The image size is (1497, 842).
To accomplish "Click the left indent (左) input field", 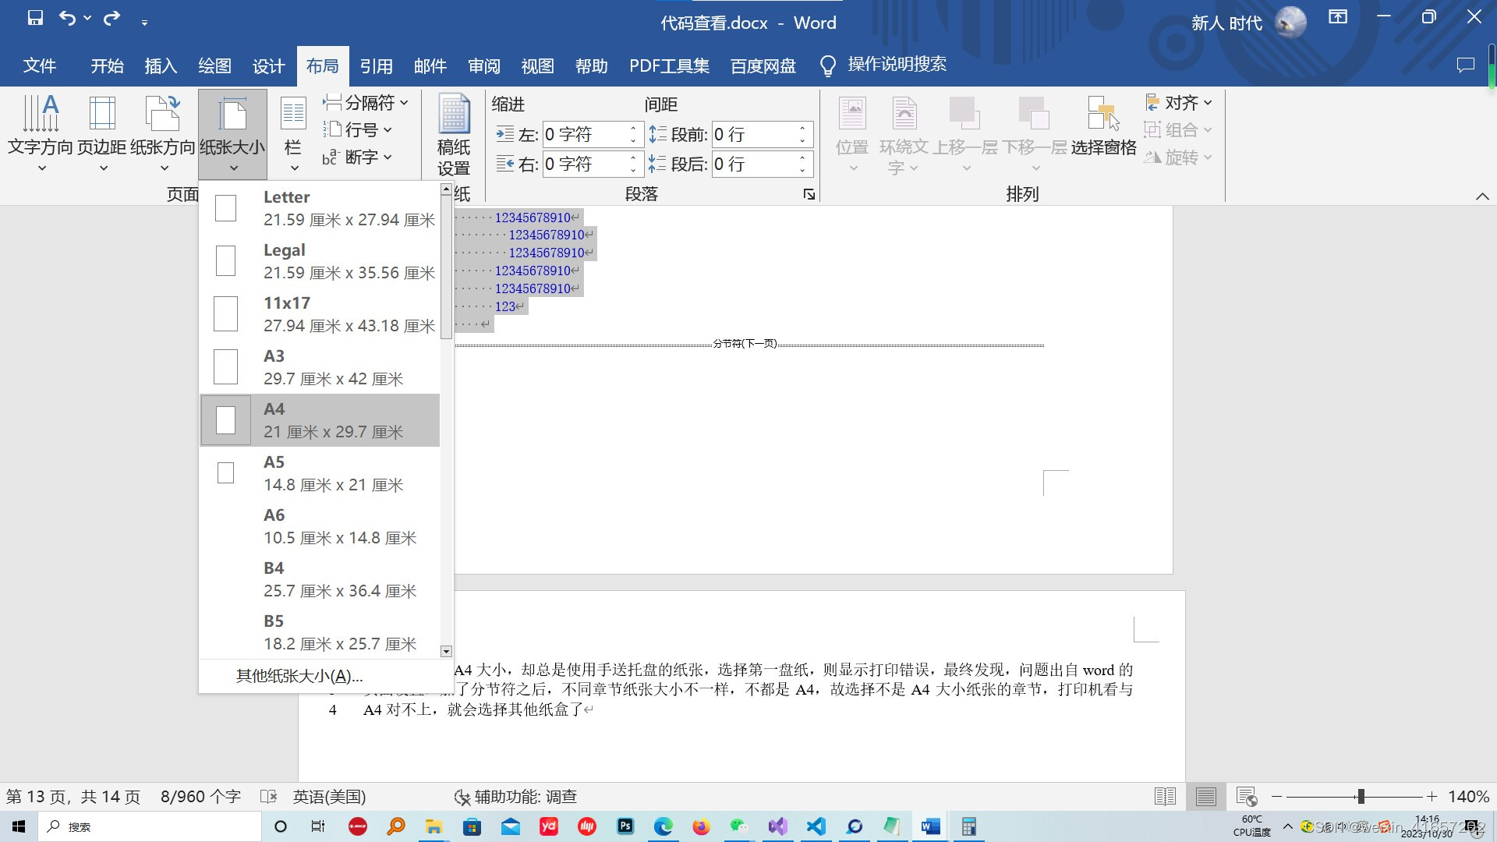I will pyautogui.click(x=585, y=135).
